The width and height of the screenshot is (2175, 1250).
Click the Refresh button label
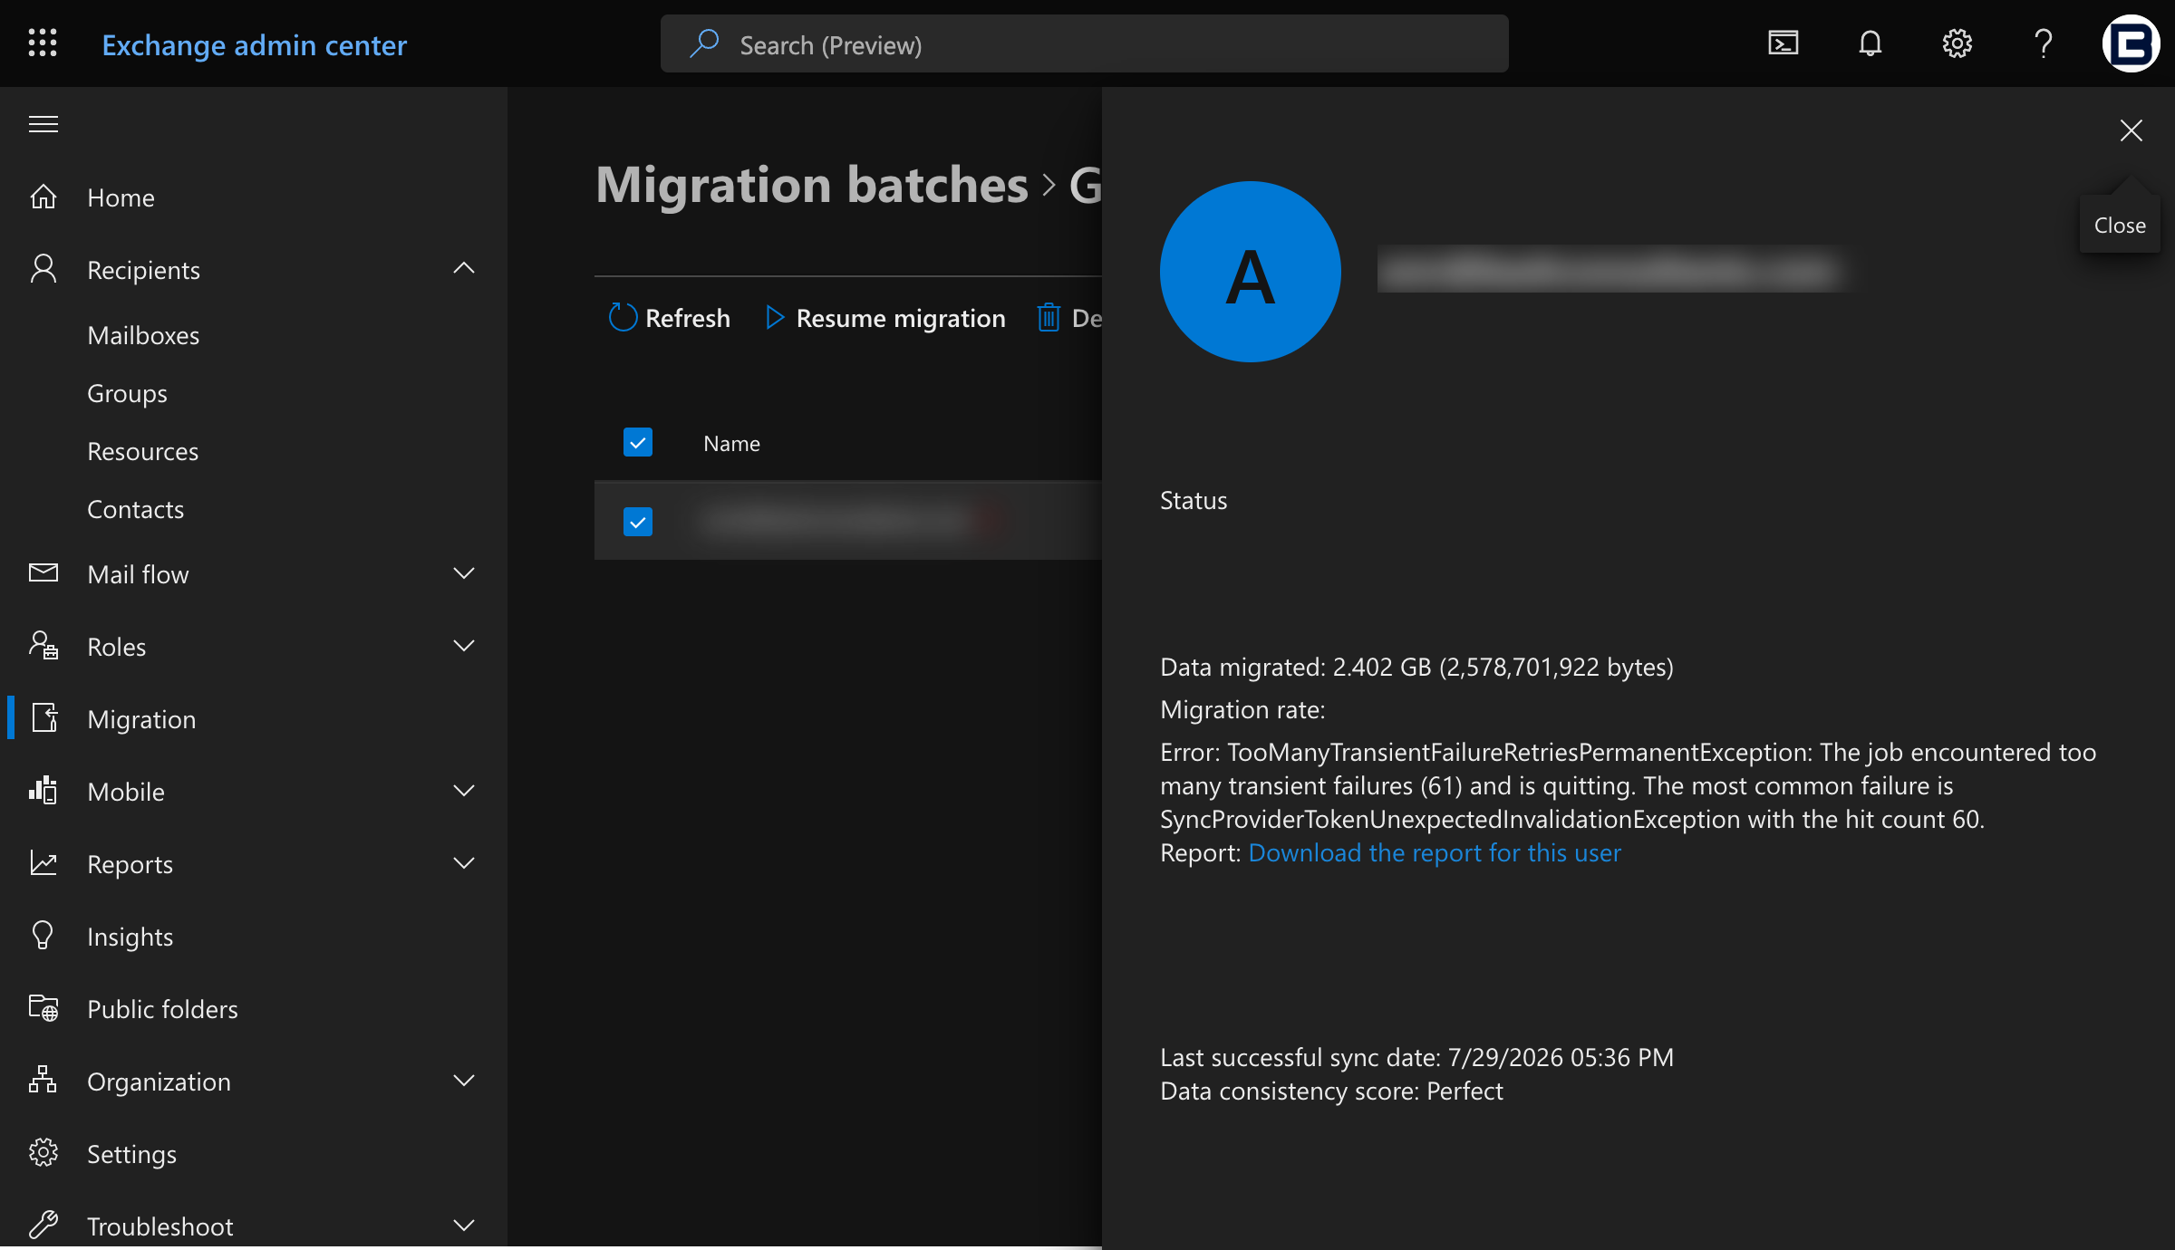point(688,318)
